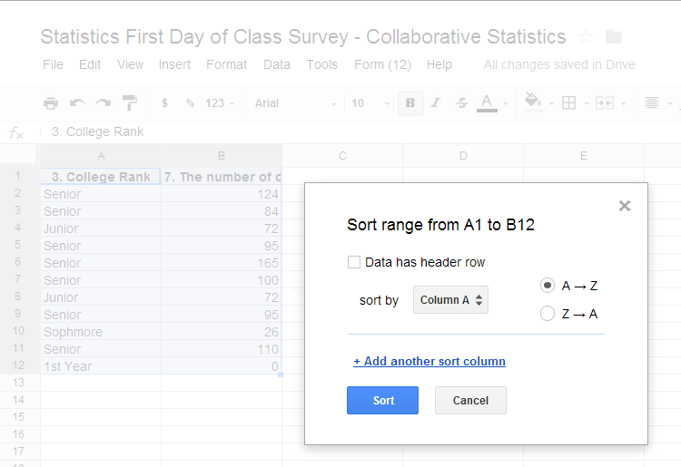This screenshot has width=681, height=467.
Task: Select row 13 header
Action: point(18,383)
